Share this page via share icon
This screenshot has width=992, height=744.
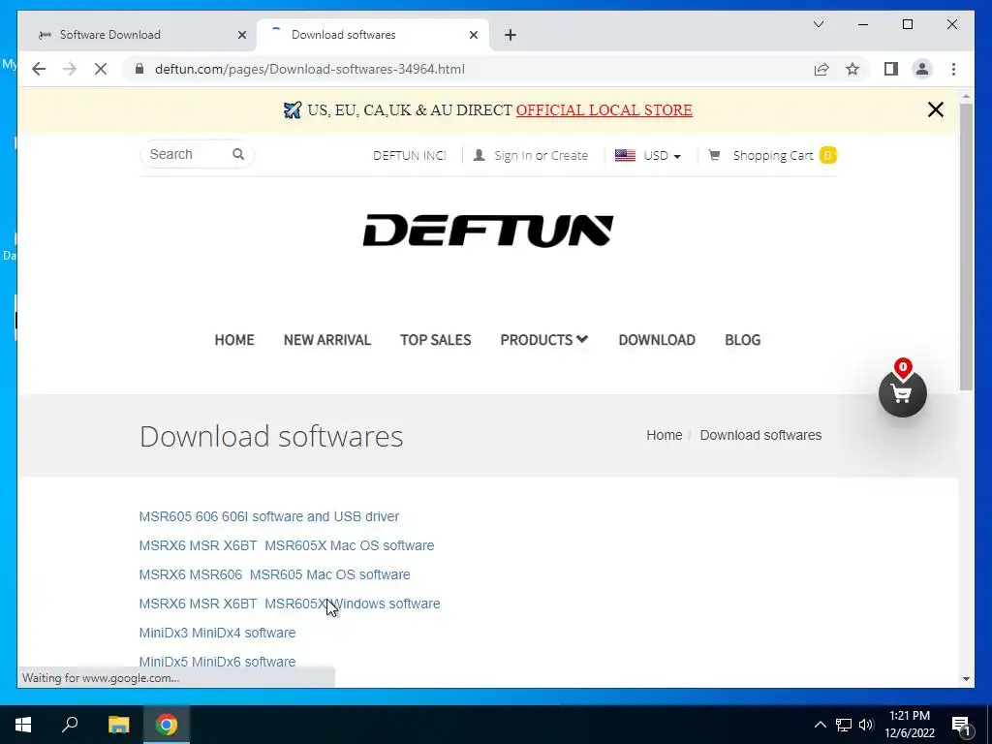[x=821, y=69]
